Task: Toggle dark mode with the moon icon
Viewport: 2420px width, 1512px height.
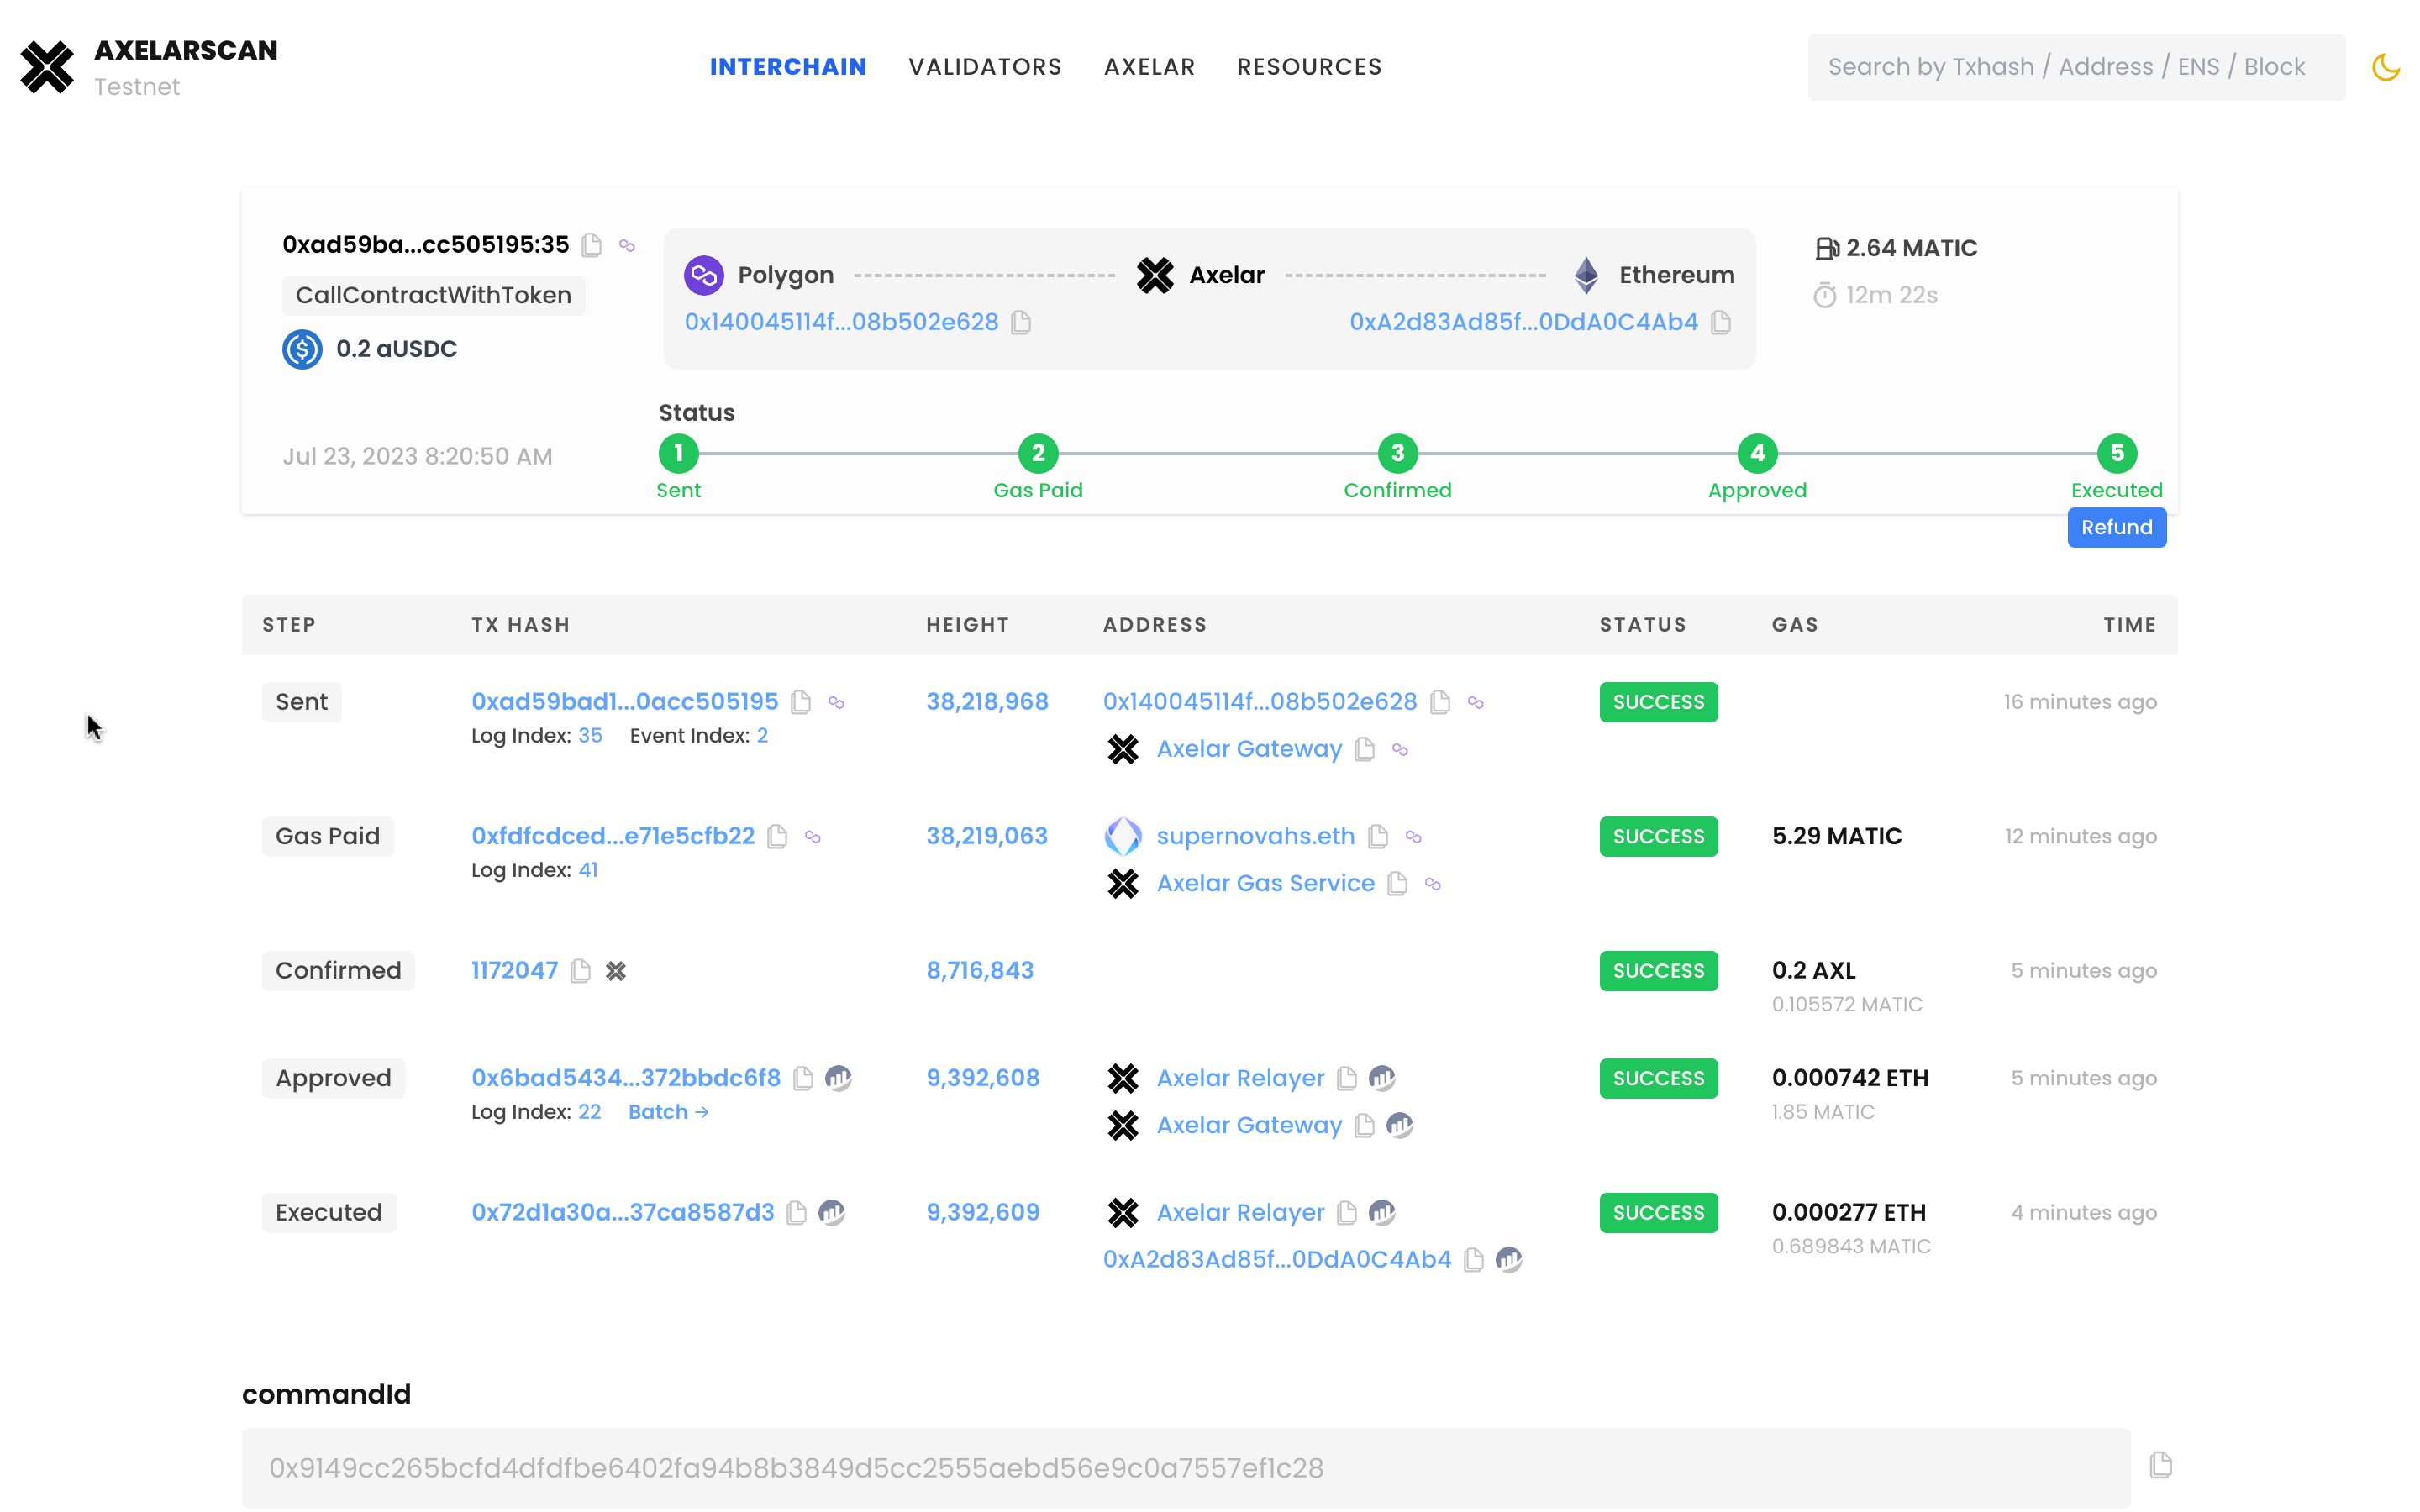Action: click(2385, 67)
